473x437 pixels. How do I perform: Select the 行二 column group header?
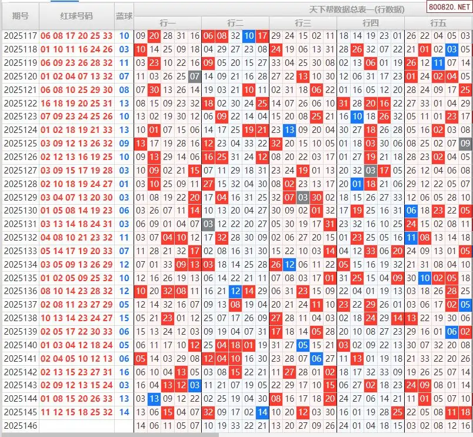click(235, 23)
